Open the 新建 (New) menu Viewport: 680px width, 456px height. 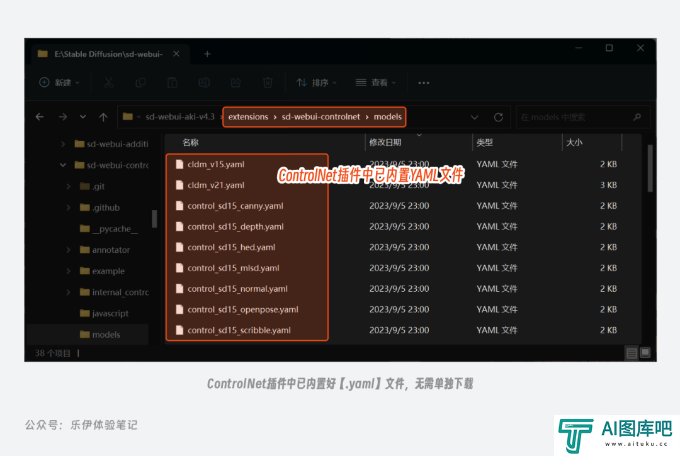pos(59,83)
